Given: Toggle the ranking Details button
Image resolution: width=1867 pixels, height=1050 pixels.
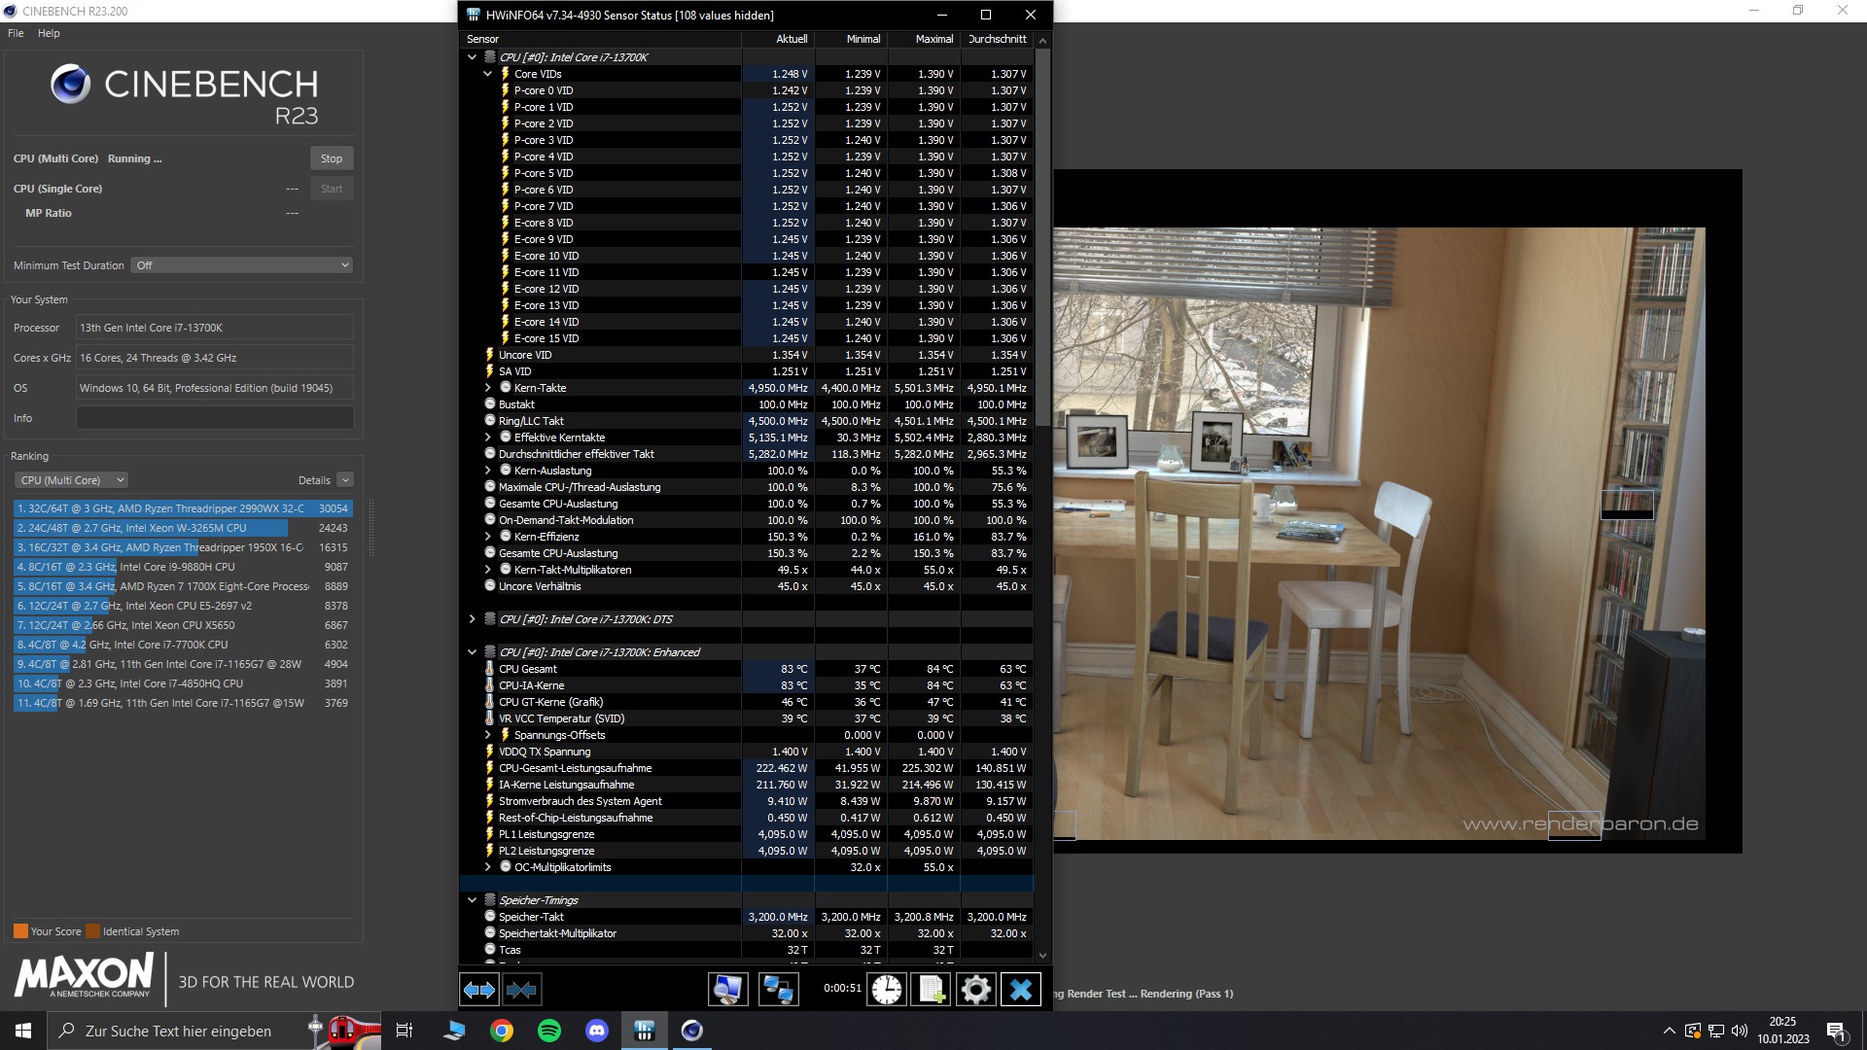Looking at the screenshot, I should tap(344, 480).
